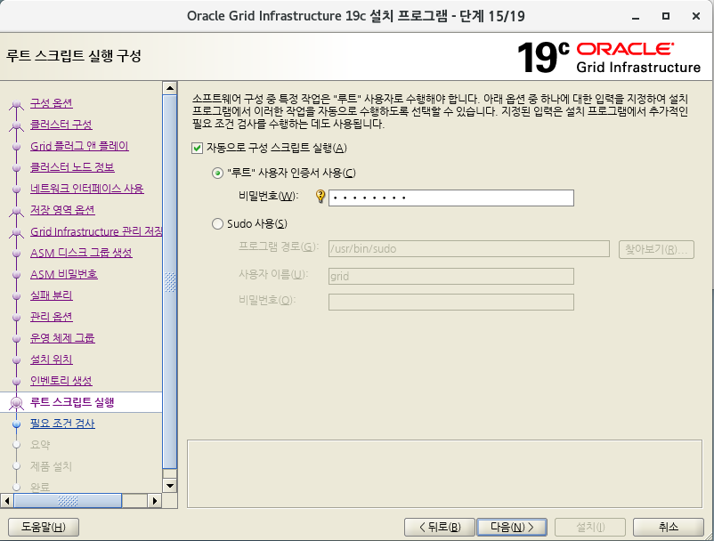Open 저장 영역 옵션 step
714x541 pixels.
[62, 210]
